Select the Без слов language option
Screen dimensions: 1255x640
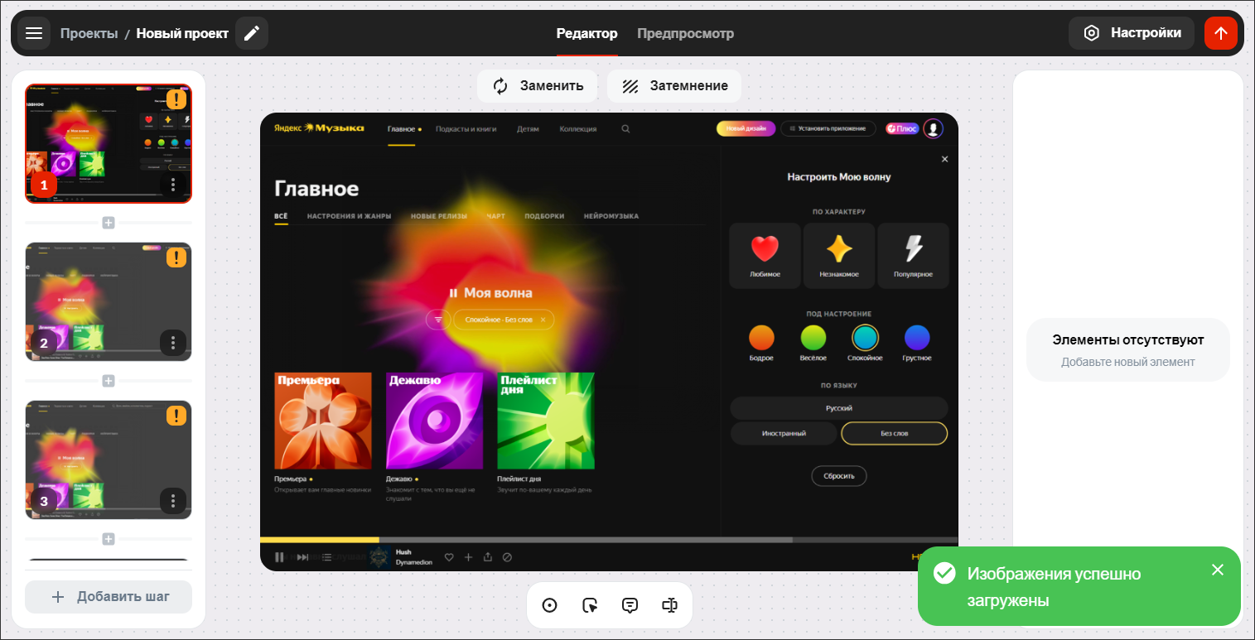click(x=894, y=433)
